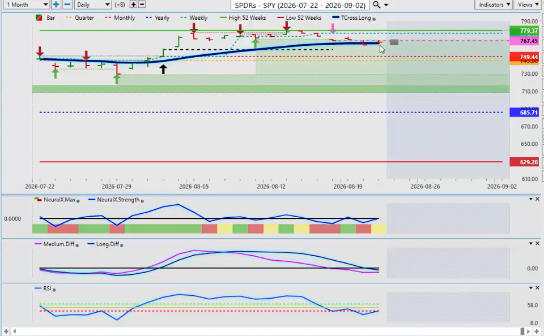
Task: Click the Medium.Diff legend label
Action: point(58,244)
